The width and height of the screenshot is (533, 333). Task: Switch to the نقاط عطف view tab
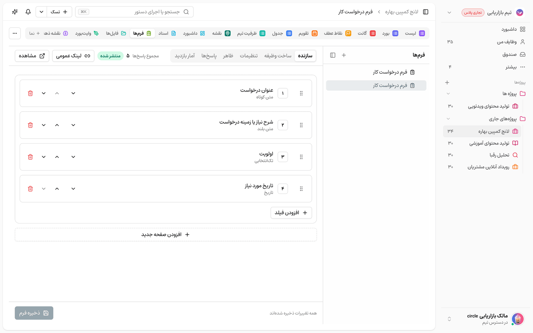click(x=337, y=33)
